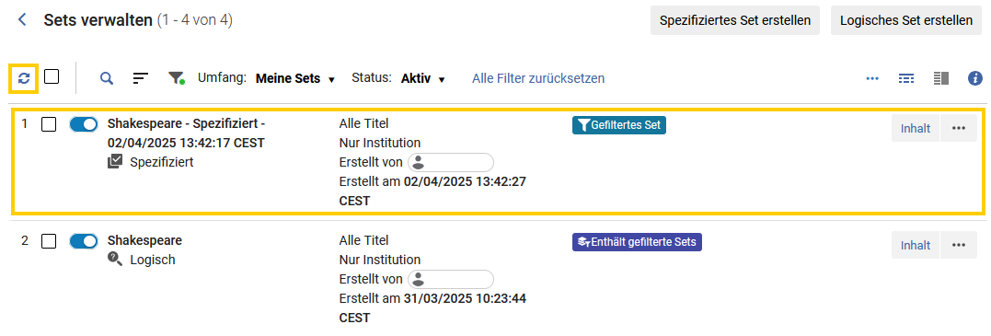
Task: Open row 1 more actions ellipsis menu
Action: [x=959, y=128]
